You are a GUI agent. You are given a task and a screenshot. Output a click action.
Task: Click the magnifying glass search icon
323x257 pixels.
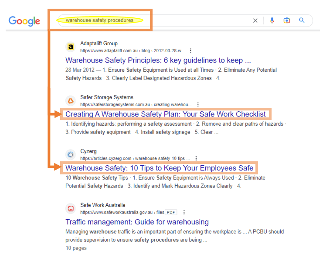pyautogui.click(x=302, y=20)
